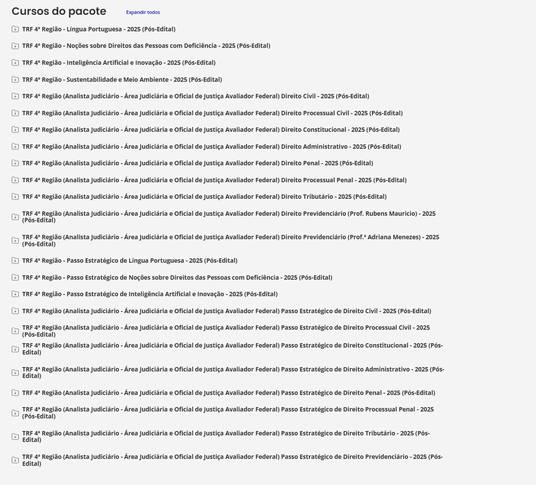Click folder icon for Direito Constitucional course
The height and width of the screenshot is (485, 536).
pyautogui.click(x=15, y=130)
